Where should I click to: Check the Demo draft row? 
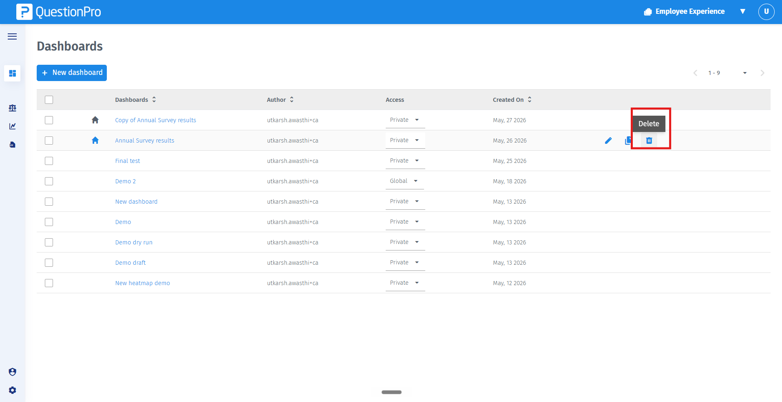point(49,263)
